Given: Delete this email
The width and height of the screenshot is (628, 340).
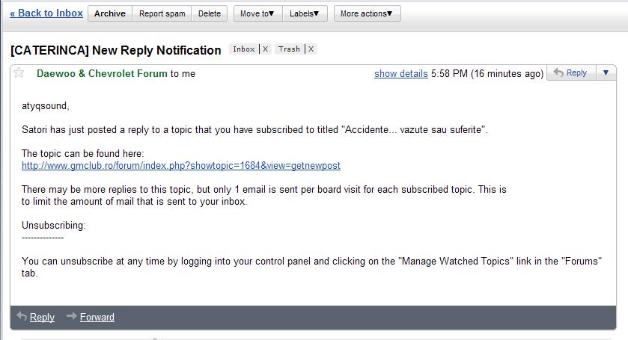Looking at the screenshot, I should coord(209,13).
